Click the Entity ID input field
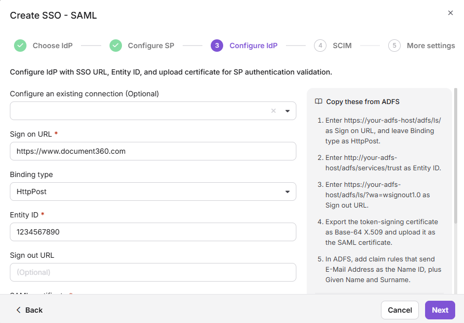Viewport: 464px width, 323px height. coord(153,232)
